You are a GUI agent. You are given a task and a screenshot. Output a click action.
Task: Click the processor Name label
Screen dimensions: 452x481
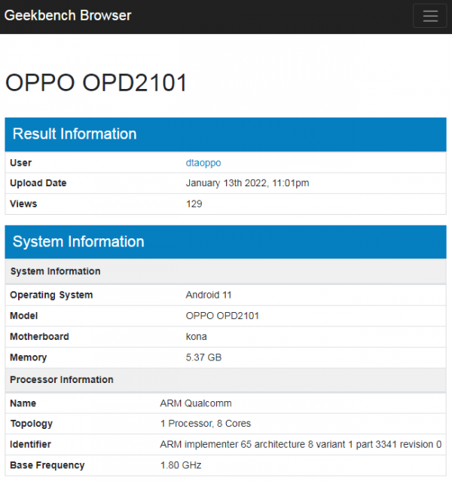tap(23, 403)
